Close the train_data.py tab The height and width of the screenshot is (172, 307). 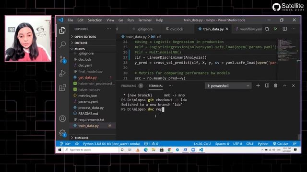point(227,29)
